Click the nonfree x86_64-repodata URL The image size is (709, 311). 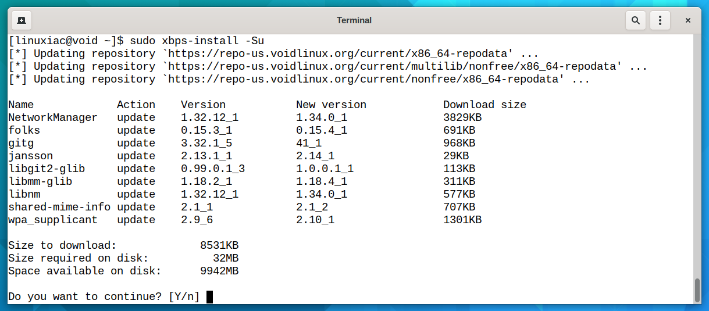click(x=364, y=79)
